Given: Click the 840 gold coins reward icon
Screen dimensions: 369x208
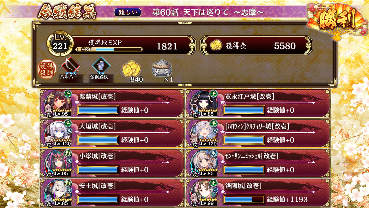Looking at the screenshot, I should pyautogui.click(x=130, y=68).
